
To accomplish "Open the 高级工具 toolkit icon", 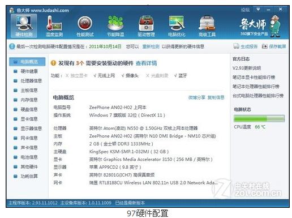I will 207,26.
